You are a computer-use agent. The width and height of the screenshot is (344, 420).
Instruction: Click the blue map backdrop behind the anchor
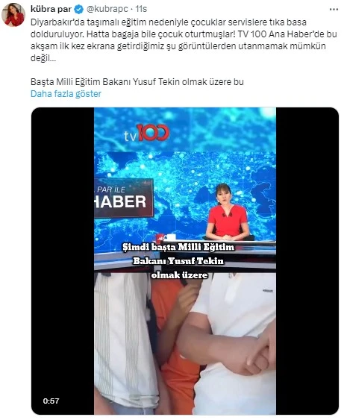(x=185, y=167)
